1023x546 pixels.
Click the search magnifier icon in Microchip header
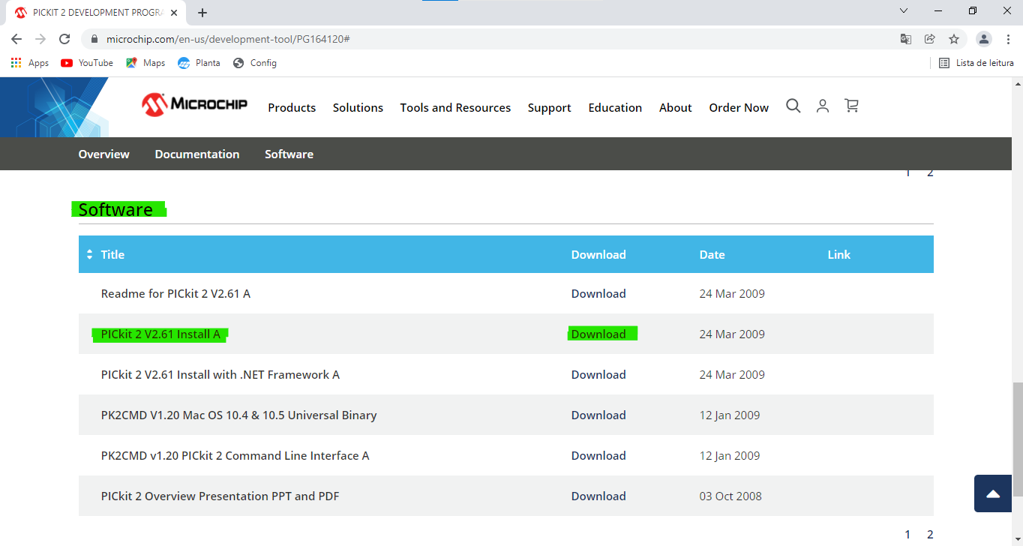[x=793, y=106]
